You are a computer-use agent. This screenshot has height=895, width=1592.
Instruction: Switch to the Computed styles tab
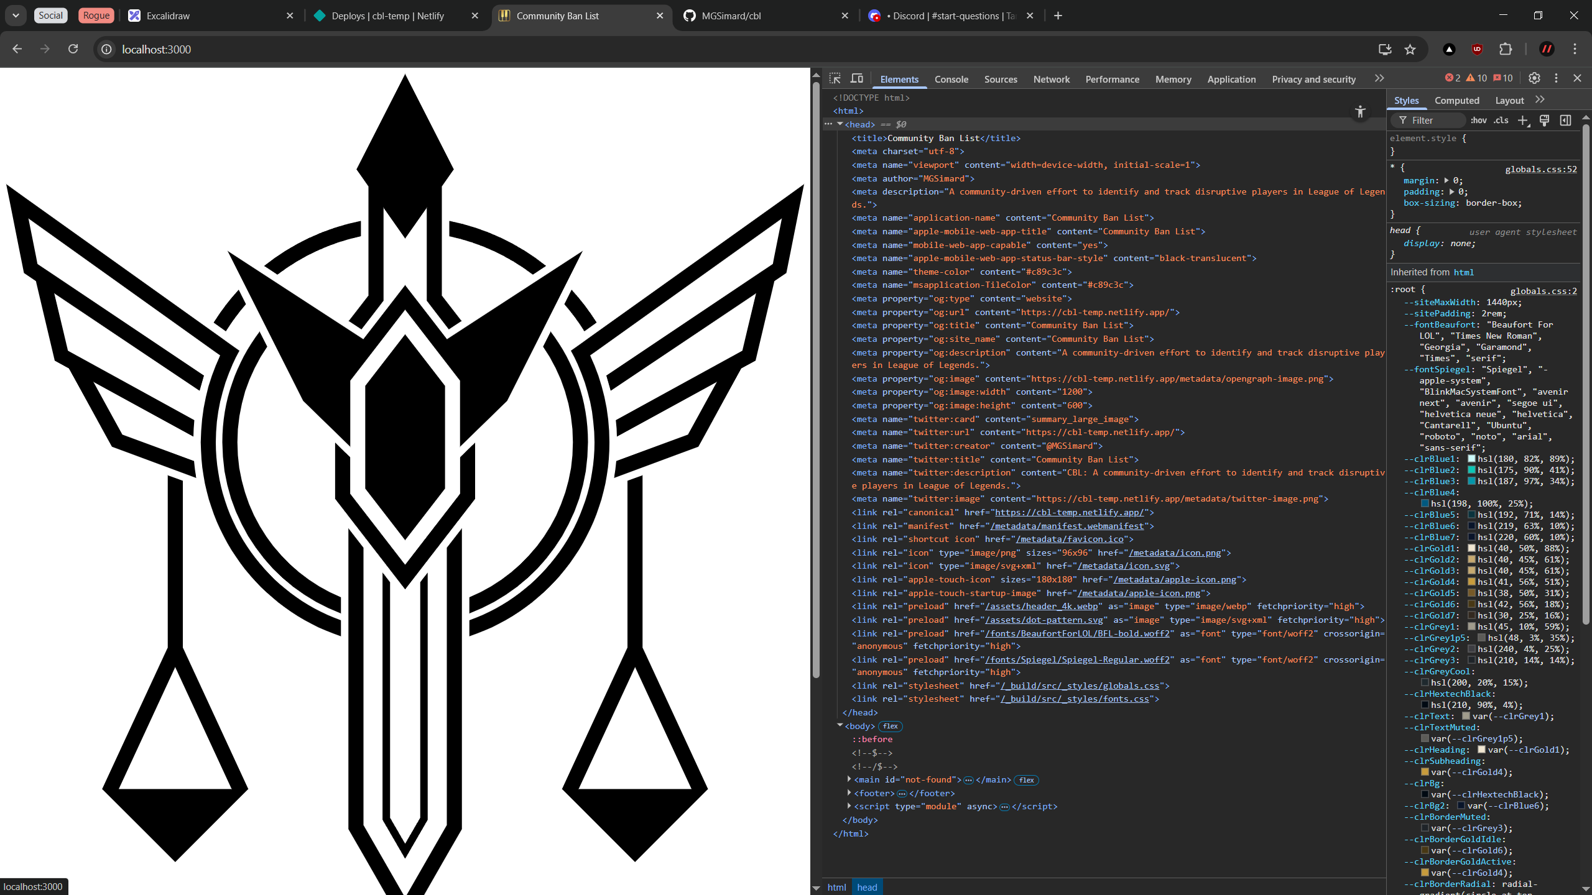(1456, 101)
